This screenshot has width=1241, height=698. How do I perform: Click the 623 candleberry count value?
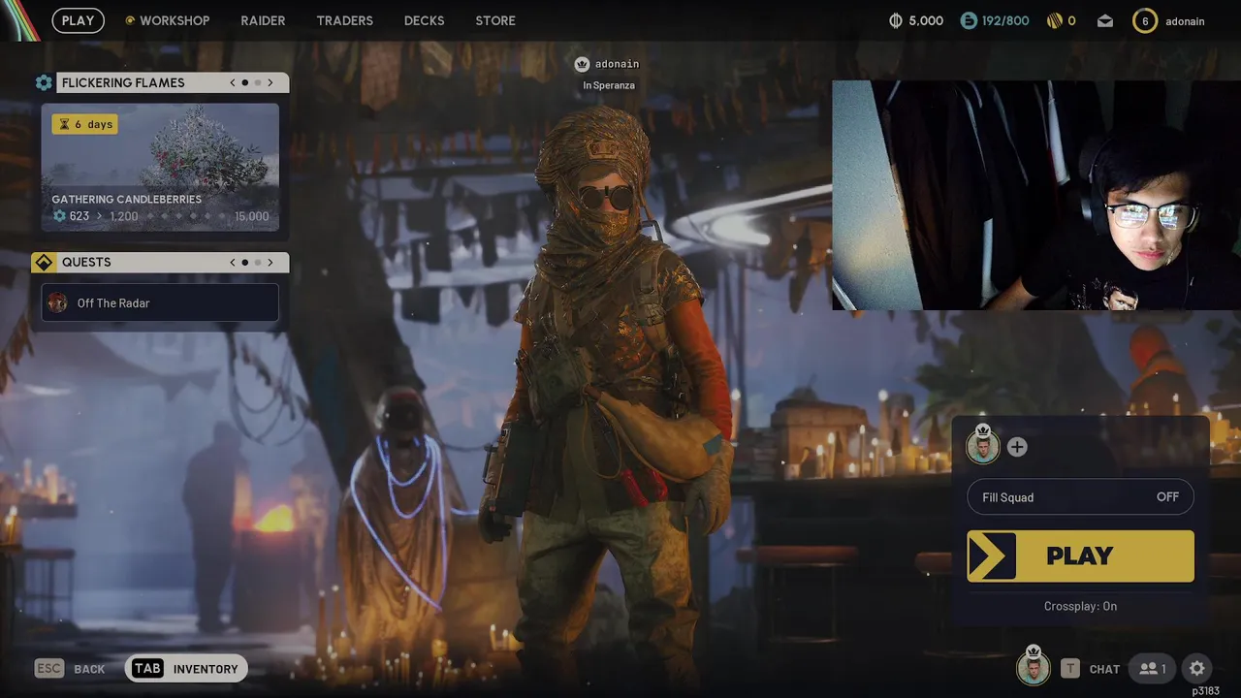click(80, 216)
